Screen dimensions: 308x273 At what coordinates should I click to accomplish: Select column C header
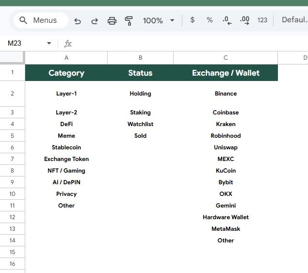(x=226, y=58)
